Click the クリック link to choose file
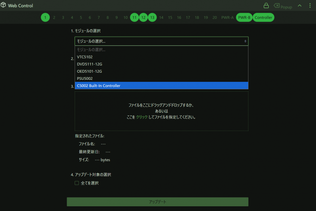The width and height of the screenshot is (316, 211). 141,117
